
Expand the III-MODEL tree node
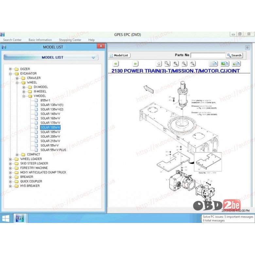[x=24, y=92]
